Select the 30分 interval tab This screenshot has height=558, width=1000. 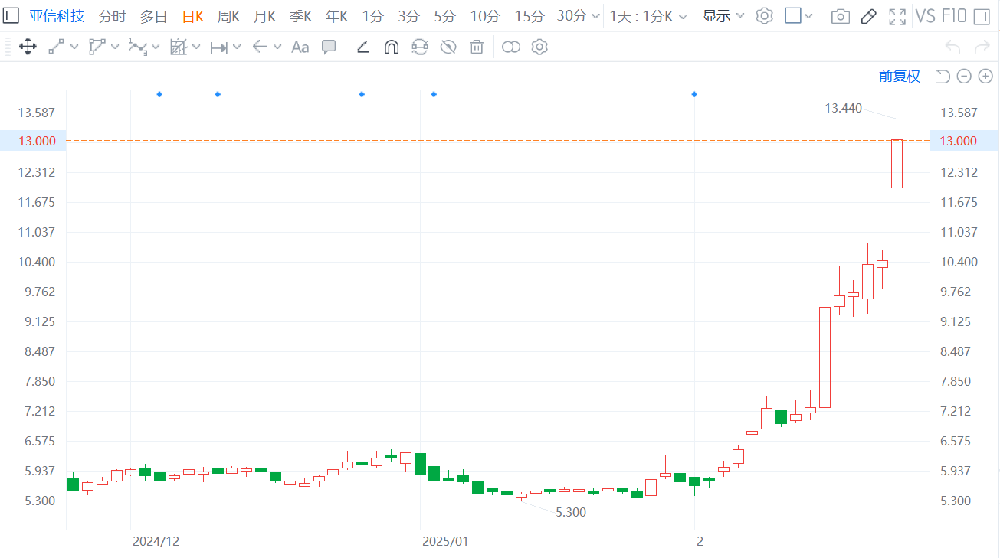(x=572, y=15)
